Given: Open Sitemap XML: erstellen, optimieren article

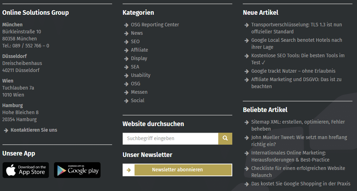Looking at the screenshot, I should [298, 125].
